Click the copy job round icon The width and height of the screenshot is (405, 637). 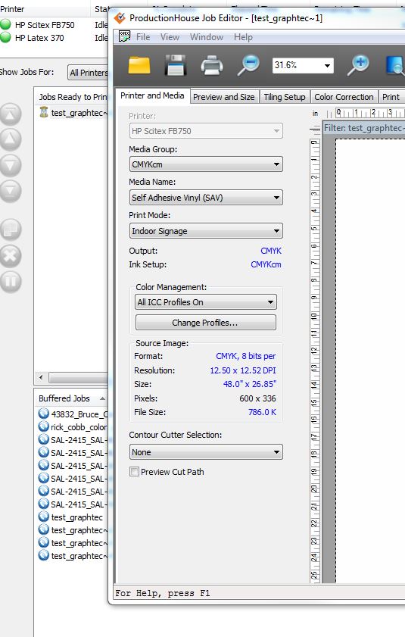pos(10,230)
